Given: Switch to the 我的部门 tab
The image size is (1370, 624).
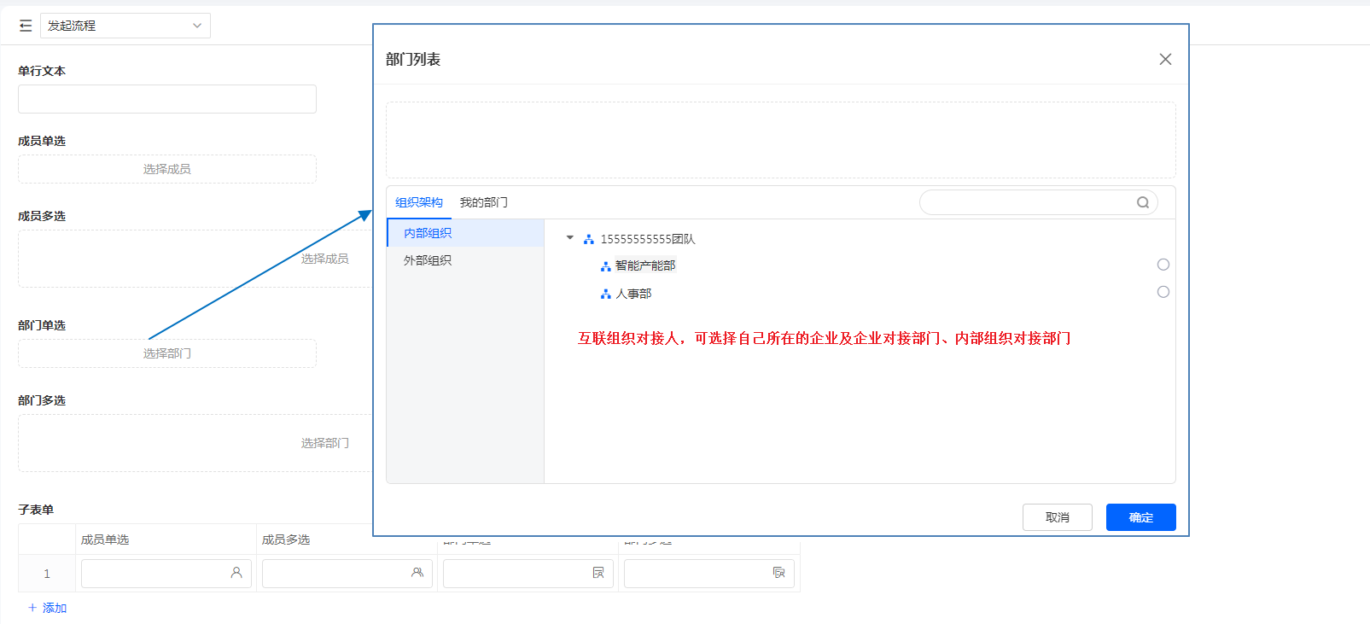Looking at the screenshot, I should point(483,202).
